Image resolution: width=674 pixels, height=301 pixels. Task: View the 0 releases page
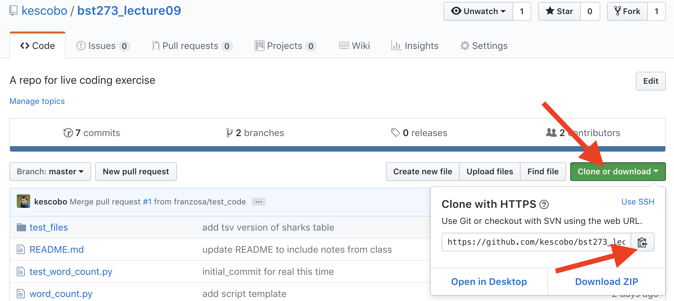[419, 133]
